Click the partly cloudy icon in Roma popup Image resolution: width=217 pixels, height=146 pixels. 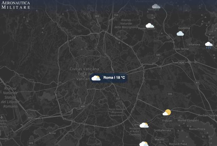tap(96, 78)
